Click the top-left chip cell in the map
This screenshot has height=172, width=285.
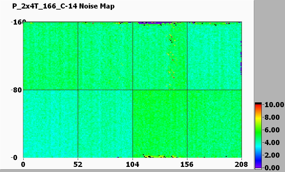pyautogui.click(x=51, y=56)
